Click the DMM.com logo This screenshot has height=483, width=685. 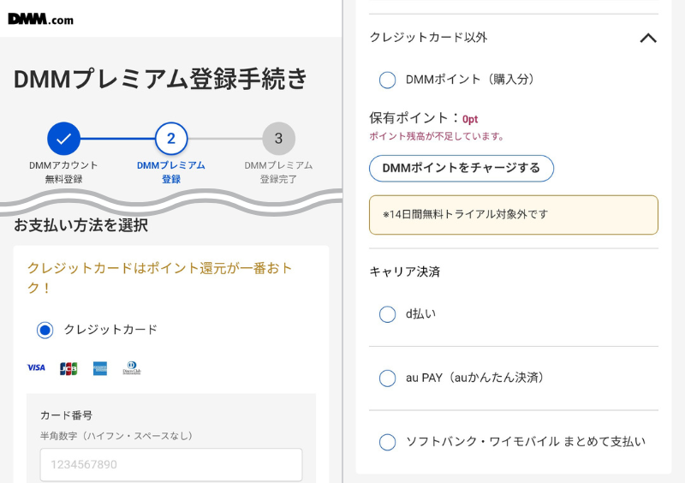pyautogui.click(x=40, y=19)
